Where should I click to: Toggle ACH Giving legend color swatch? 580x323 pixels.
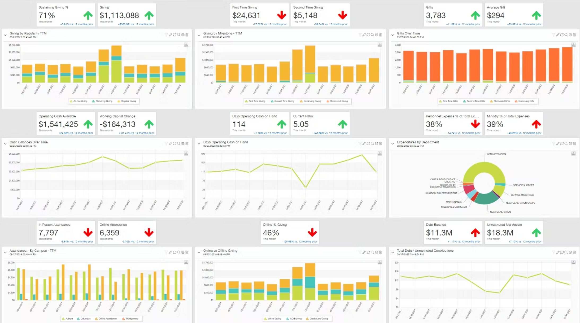pyautogui.click(x=288, y=319)
